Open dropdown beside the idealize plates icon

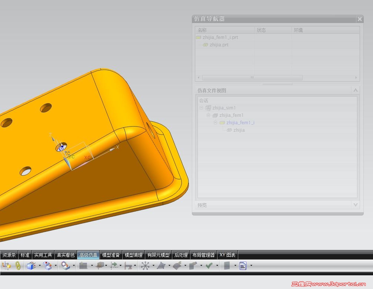pos(56,265)
